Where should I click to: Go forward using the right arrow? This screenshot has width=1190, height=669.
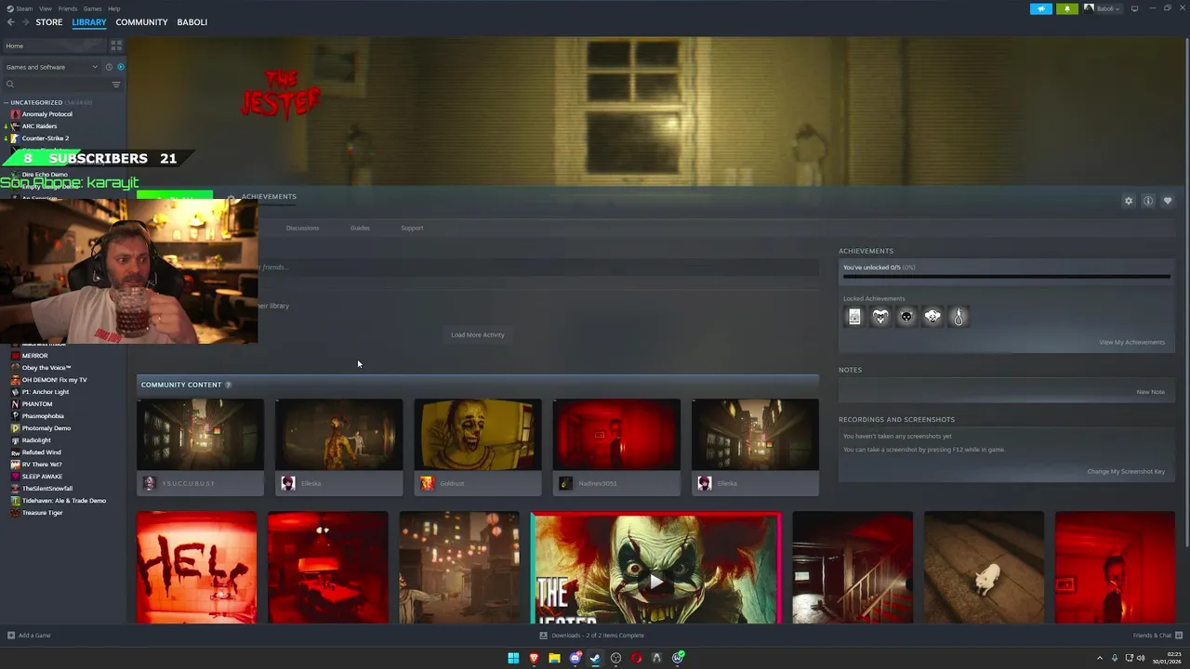[x=26, y=22]
